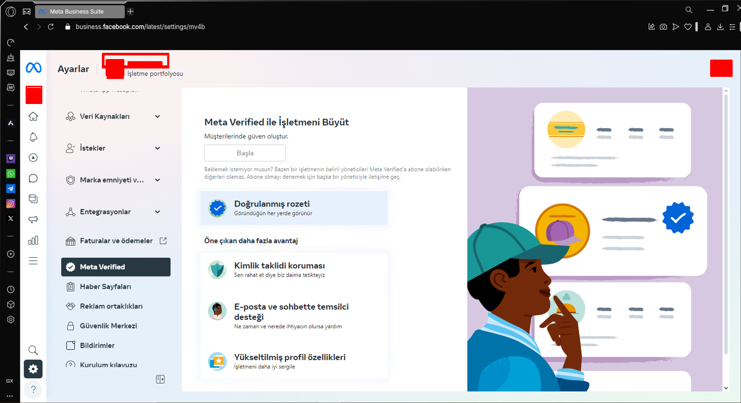Open WhatsApp in Opera sidebar

[10, 174]
